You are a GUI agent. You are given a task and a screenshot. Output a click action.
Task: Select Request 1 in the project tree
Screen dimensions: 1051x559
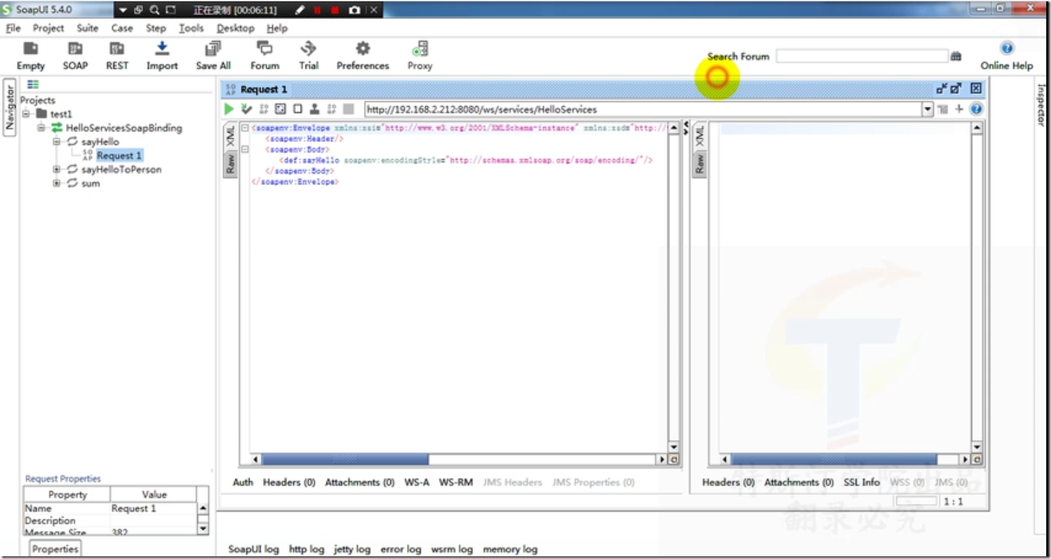[118, 155]
